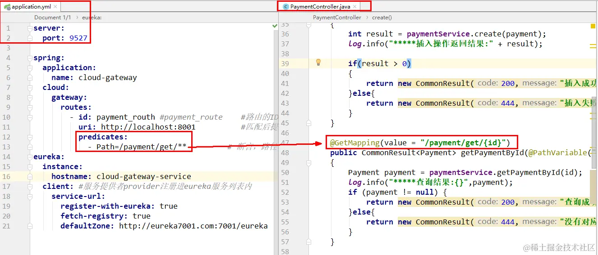Close the PaymentController.java tab
This screenshot has height=255, width=598.
(354, 7)
